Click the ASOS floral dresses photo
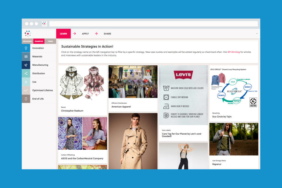This screenshot has width=282, height=188. [83, 133]
